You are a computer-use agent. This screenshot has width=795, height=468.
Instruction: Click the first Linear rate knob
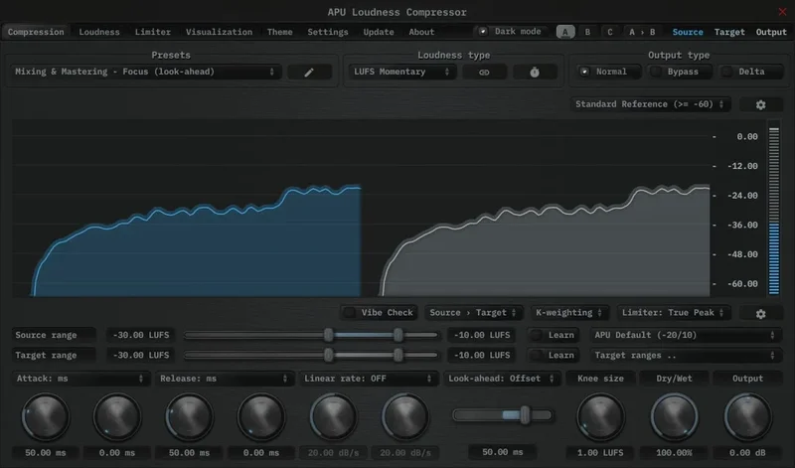click(x=333, y=417)
